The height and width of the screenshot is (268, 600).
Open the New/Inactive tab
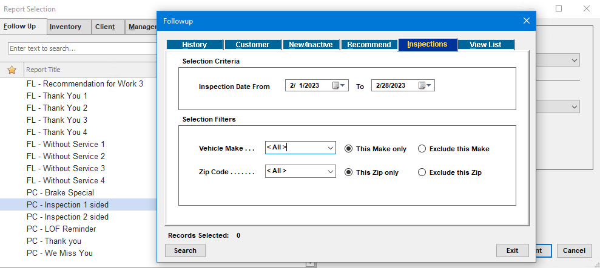point(311,45)
